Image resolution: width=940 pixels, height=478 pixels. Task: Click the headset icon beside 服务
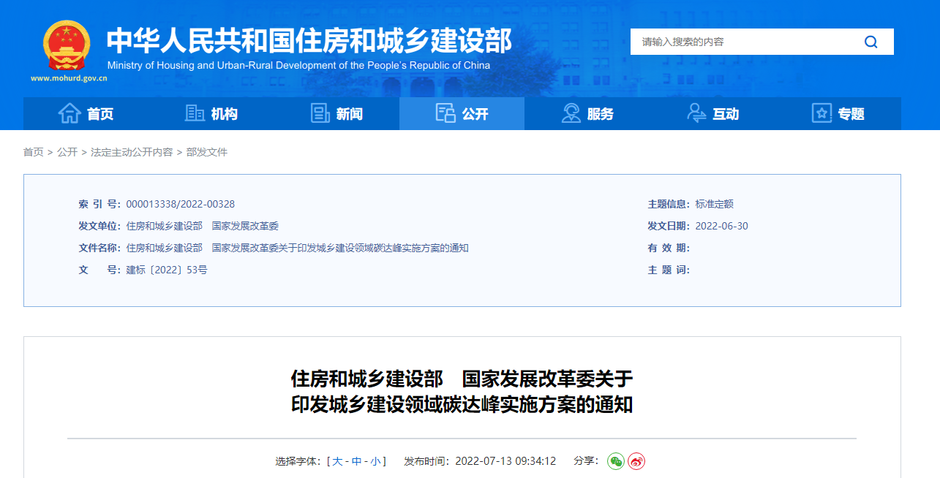click(x=571, y=113)
